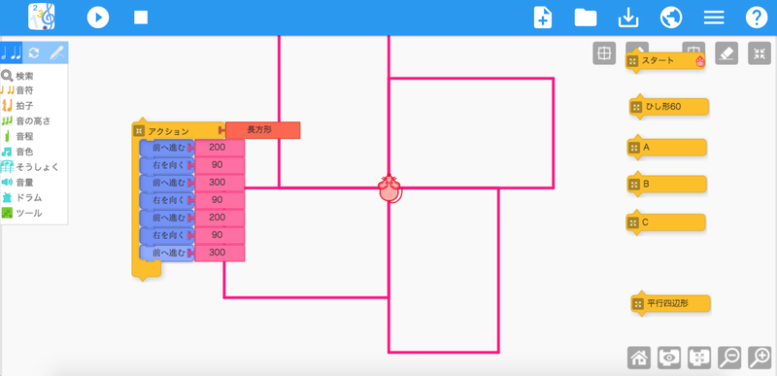
Task: Click the アクション block label
Action: (x=168, y=131)
